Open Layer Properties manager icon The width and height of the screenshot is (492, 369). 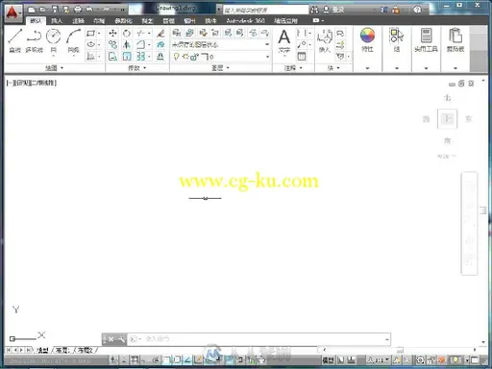tap(176, 33)
